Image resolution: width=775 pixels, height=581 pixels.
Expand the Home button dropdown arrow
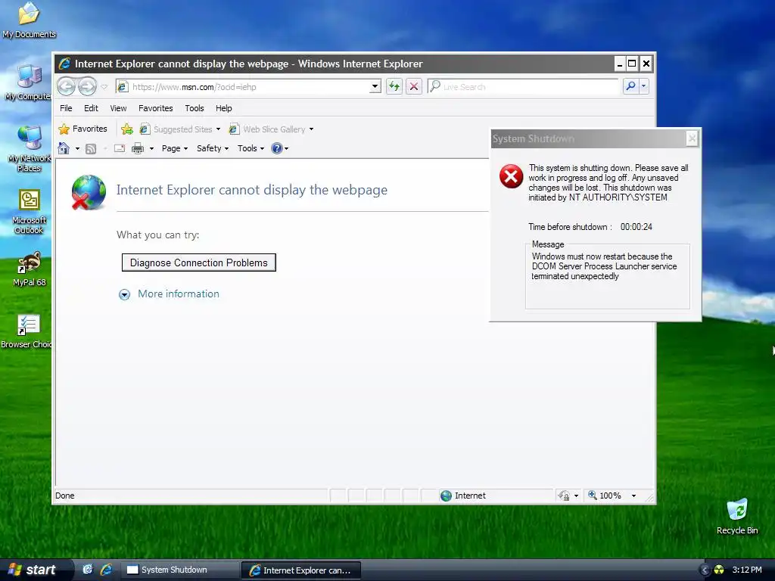77,149
